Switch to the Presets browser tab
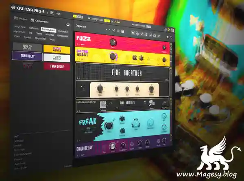 (21, 19)
